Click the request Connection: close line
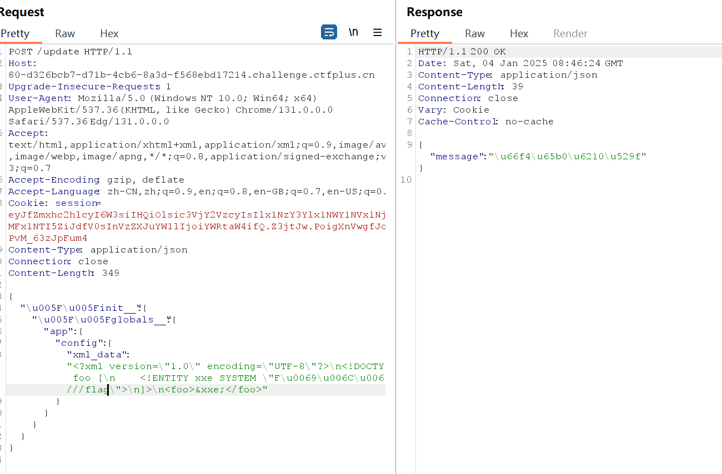The width and height of the screenshot is (722, 474). (58, 261)
